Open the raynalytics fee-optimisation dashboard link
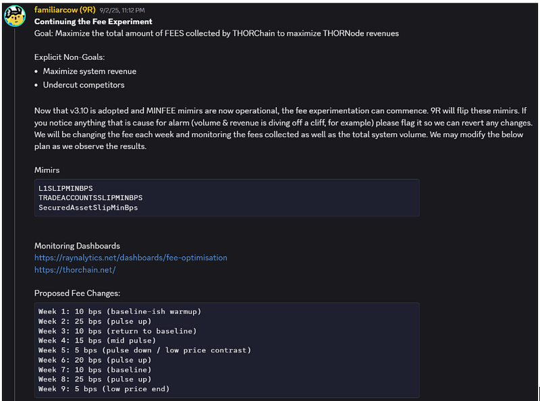 pyautogui.click(x=131, y=257)
